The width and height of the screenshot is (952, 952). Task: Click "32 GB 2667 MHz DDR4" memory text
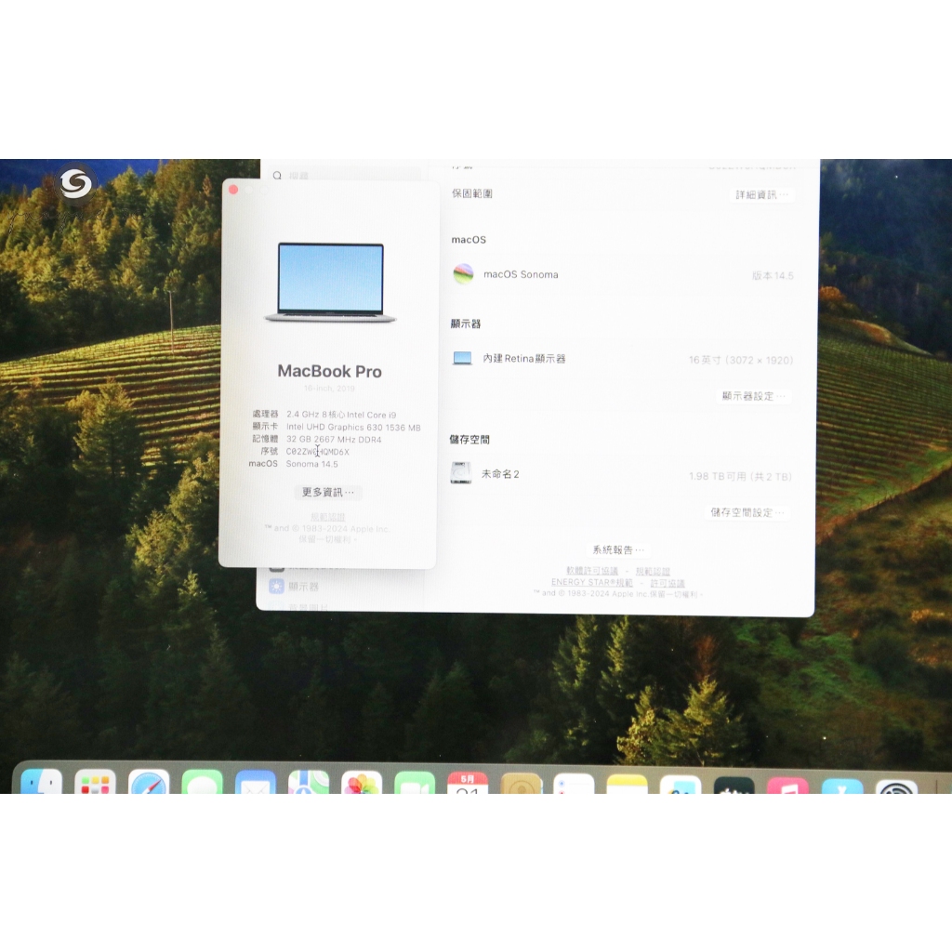click(x=334, y=439)
